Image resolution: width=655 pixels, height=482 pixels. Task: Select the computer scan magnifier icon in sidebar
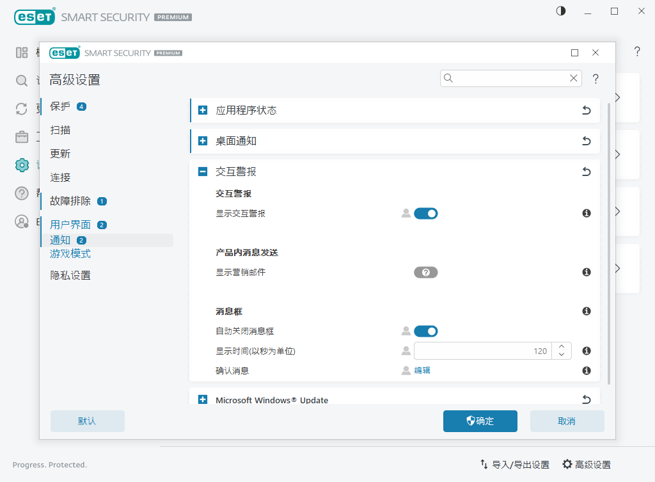click(x=21, y=81)
